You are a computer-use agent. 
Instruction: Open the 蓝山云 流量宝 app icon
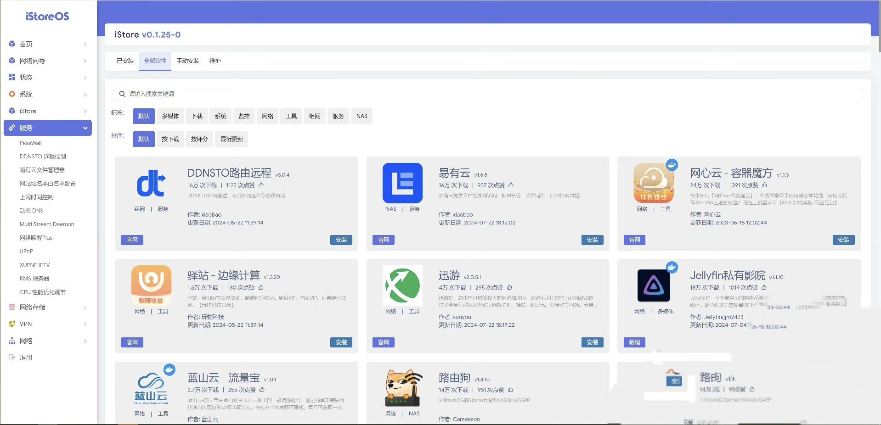(x=151, y=388)
